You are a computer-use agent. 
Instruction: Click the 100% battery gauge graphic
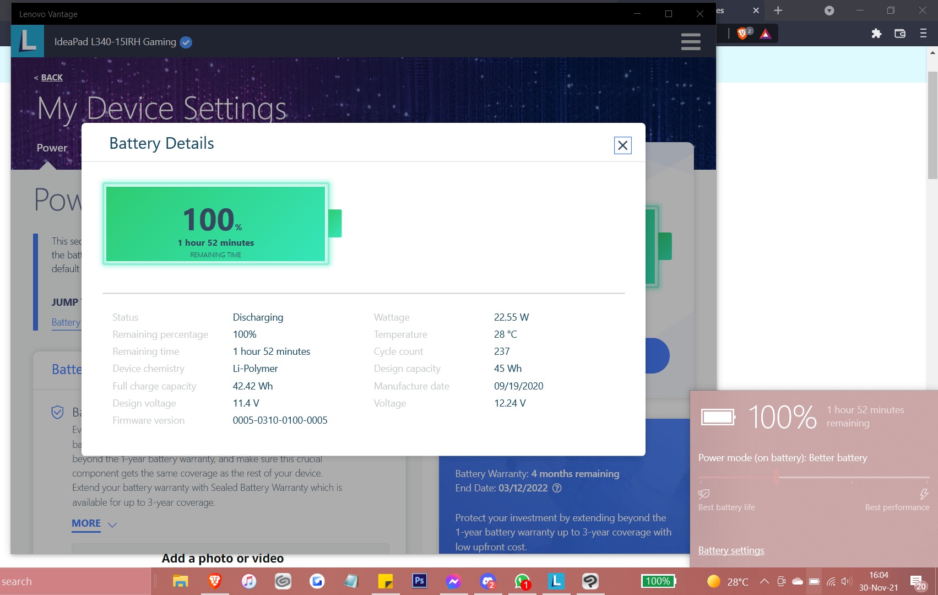pos(222,224)
